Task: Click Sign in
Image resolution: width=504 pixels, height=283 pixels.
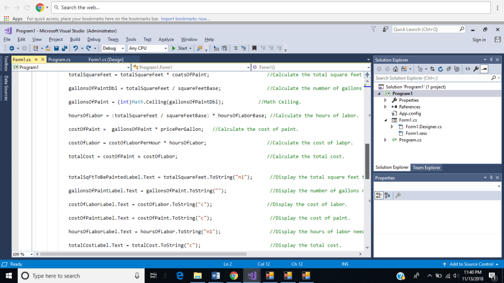Action: click(479, 40)
